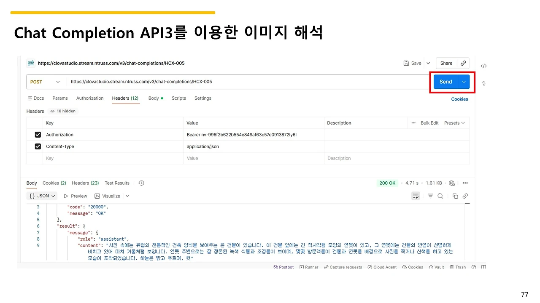Click the help question mark icon
This screenshot has width=540, height=303.
[x=474, y=267]
